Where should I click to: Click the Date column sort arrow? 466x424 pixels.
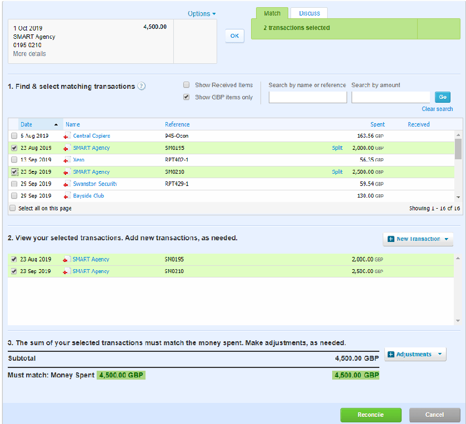click(x=56, y=125)
